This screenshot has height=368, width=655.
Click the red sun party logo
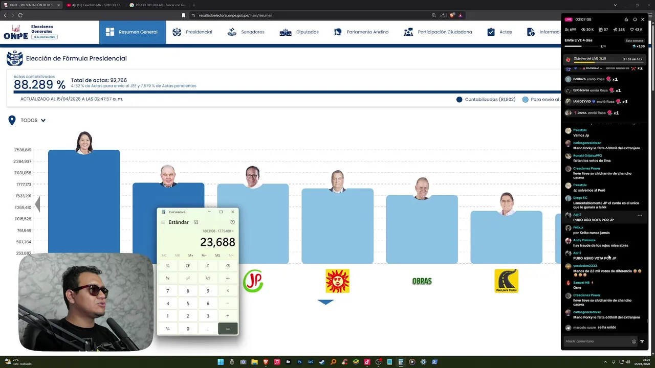337,281
